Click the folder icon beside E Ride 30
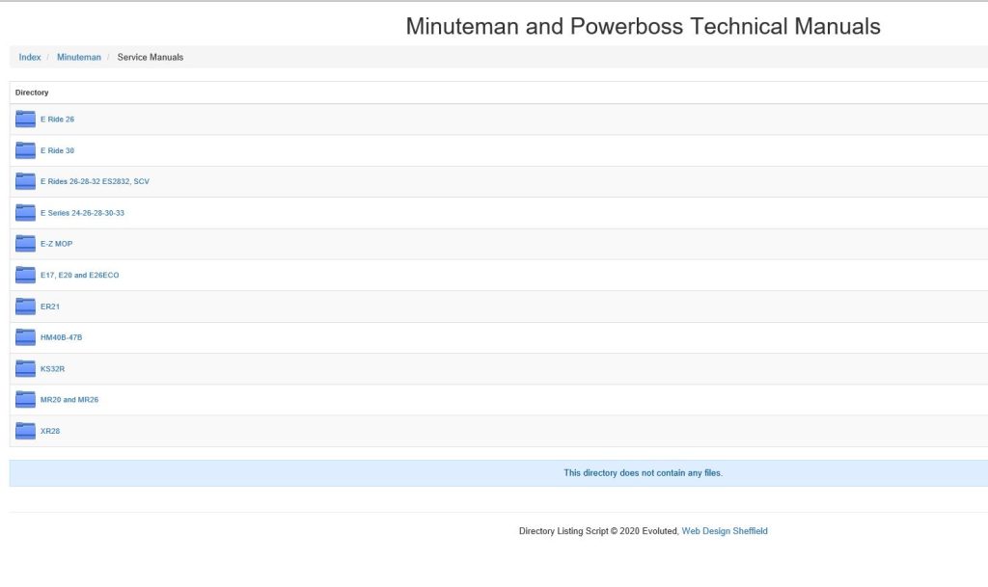 [25, 150]
